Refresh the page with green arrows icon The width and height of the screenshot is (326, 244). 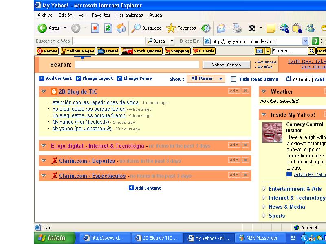(x=108, y=28)
